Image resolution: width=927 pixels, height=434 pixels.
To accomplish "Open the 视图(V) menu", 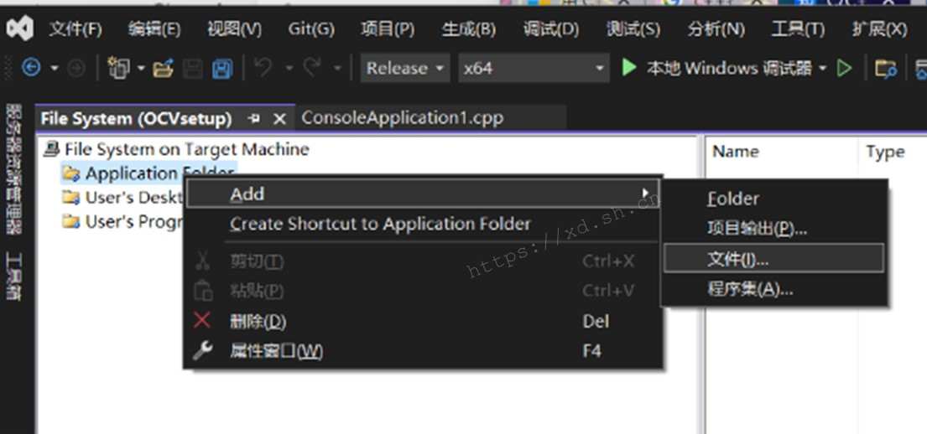I will tap(234, 29).
